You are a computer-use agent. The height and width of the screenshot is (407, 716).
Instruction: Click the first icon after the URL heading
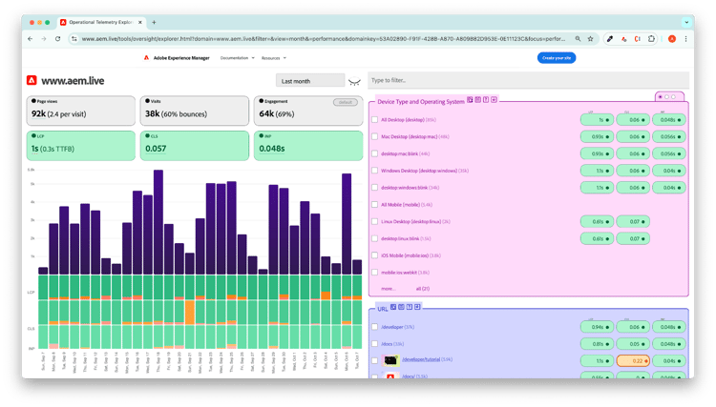click(x=394, y=307)
